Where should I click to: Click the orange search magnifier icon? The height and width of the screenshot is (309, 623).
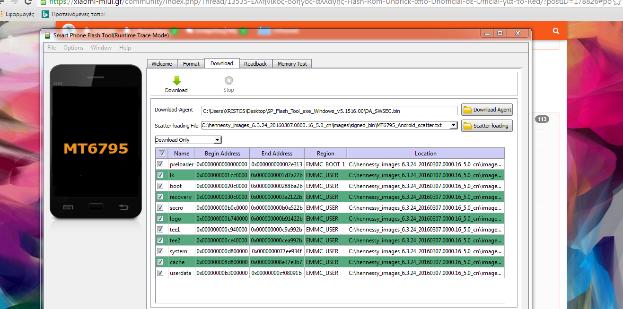556,31
